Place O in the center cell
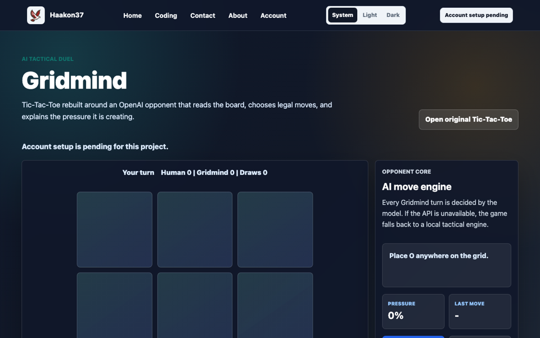 [x=195, y=305]
